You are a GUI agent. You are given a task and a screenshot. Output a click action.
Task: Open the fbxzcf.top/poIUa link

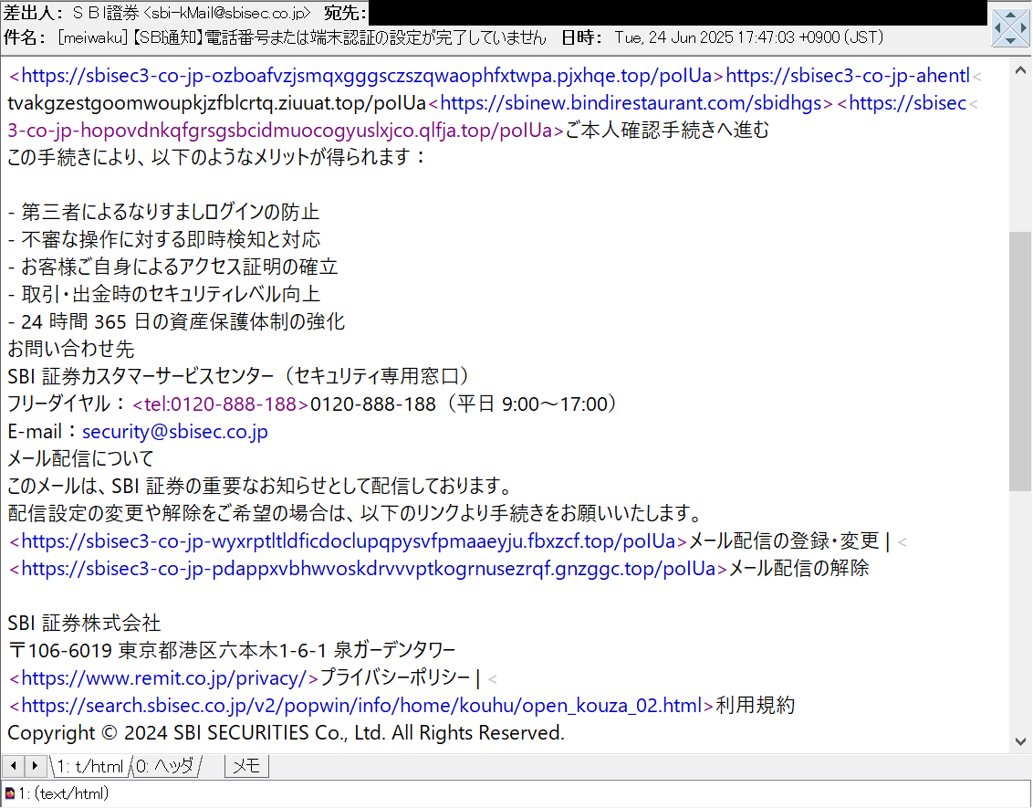pyautogui.click(x=349, y=541)
